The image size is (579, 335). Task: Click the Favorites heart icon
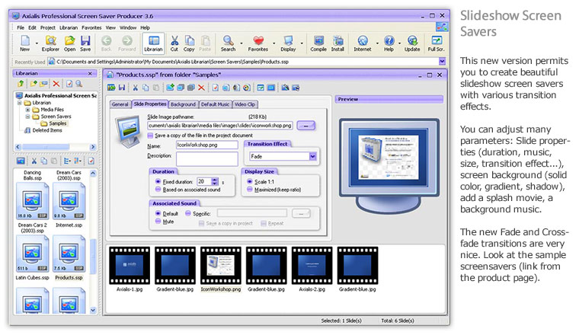pyautogui.click(x=258, y=43)
